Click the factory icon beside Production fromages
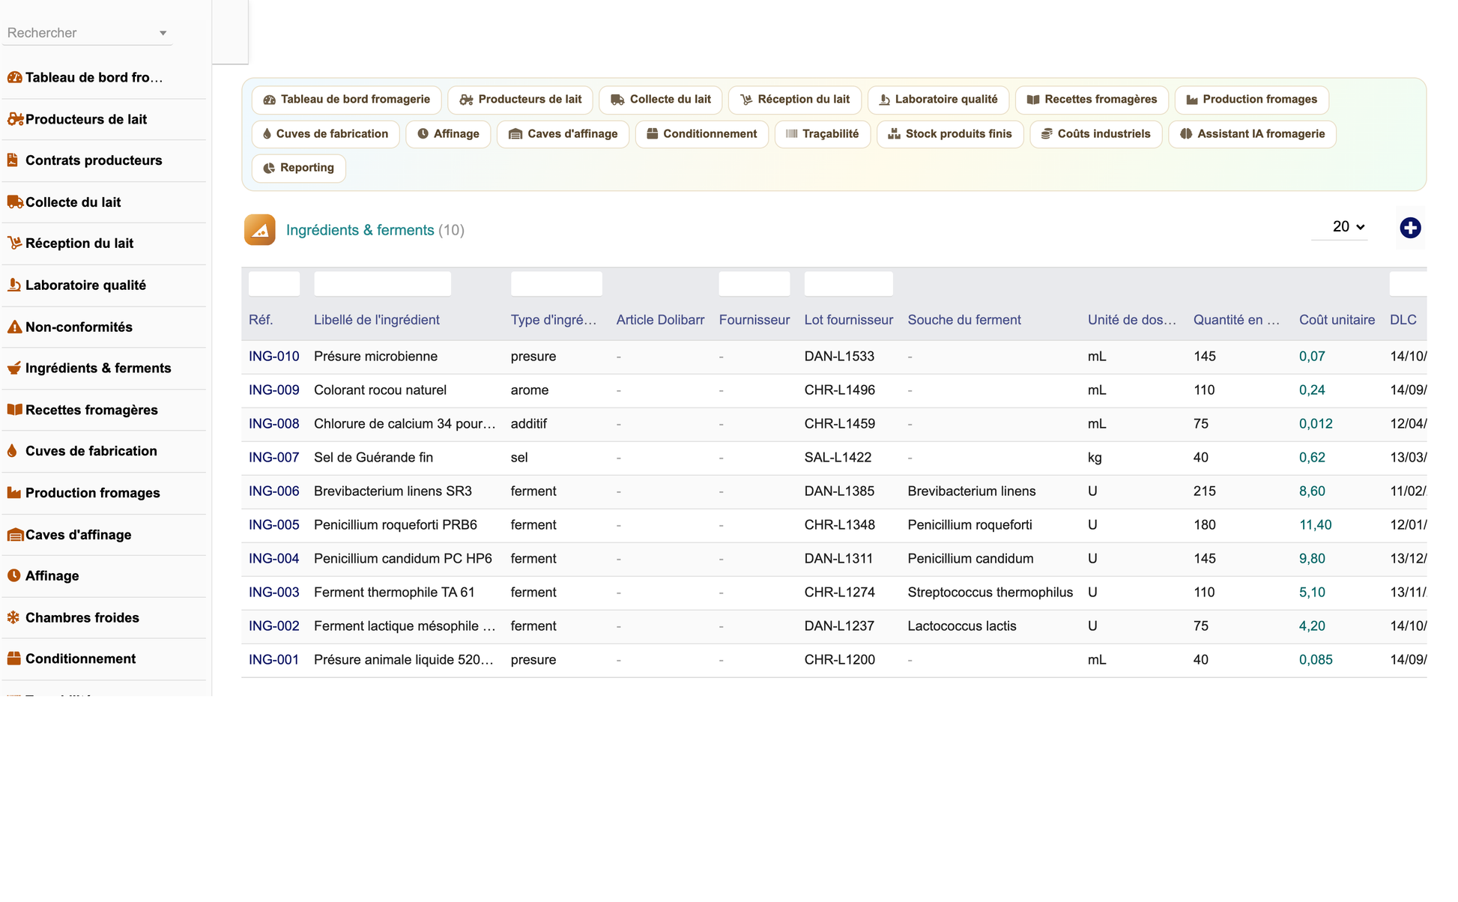 [x=13, y=493]
